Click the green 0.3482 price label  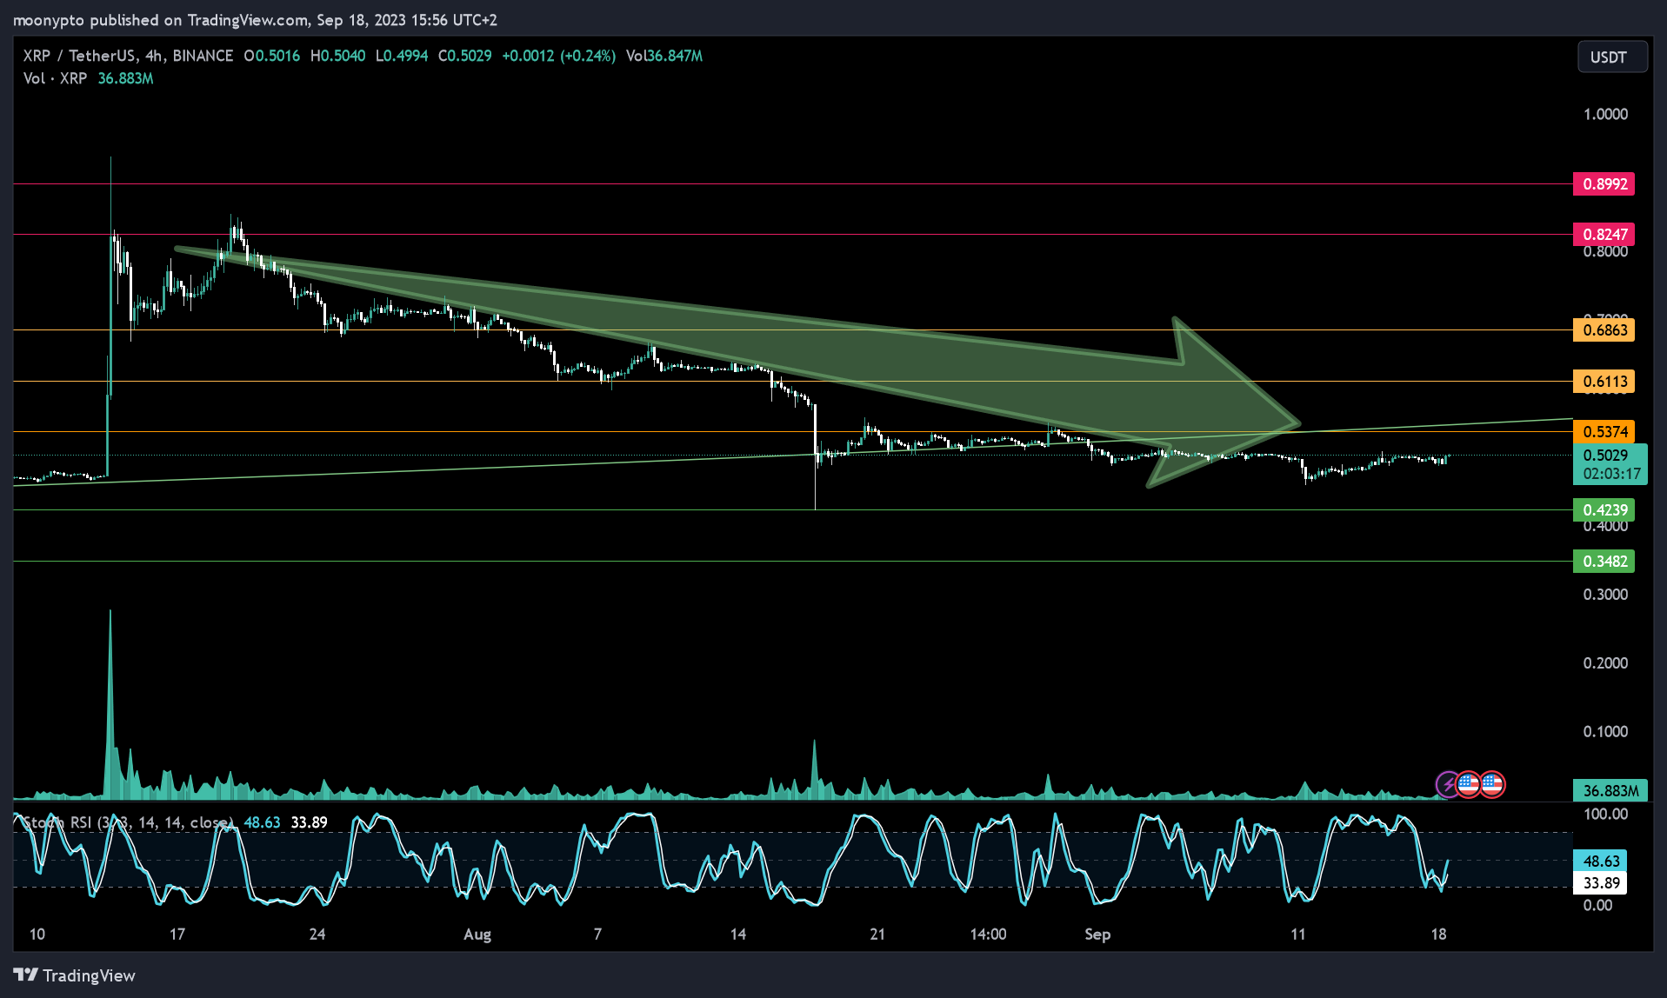[x=1604, y=561]
